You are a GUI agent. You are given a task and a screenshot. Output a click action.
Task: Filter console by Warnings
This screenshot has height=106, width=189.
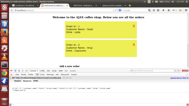[50, 74]
